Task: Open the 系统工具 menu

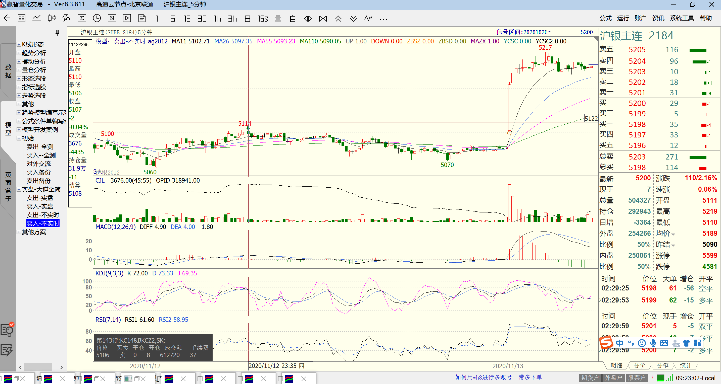Action: point(682,18)
